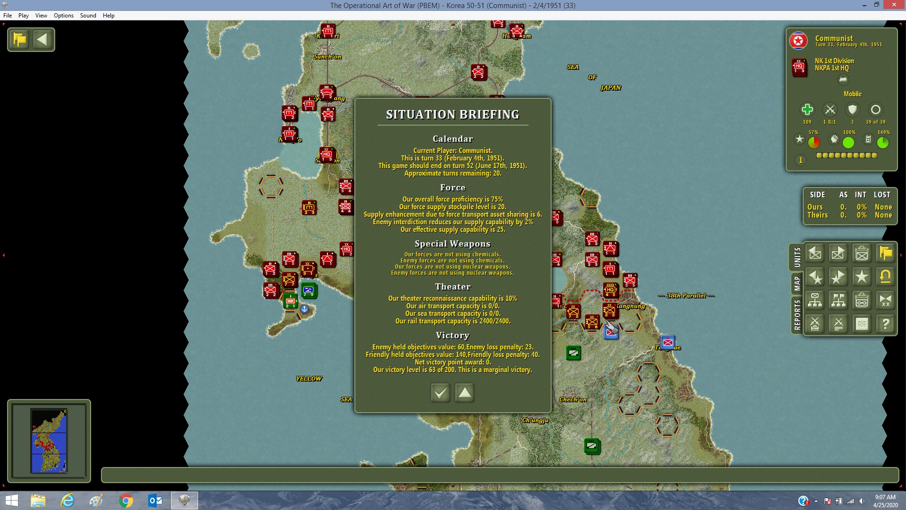This screenshot has width=906, height=510.
Task: Open the Help menu
Action: coord(109,16)
